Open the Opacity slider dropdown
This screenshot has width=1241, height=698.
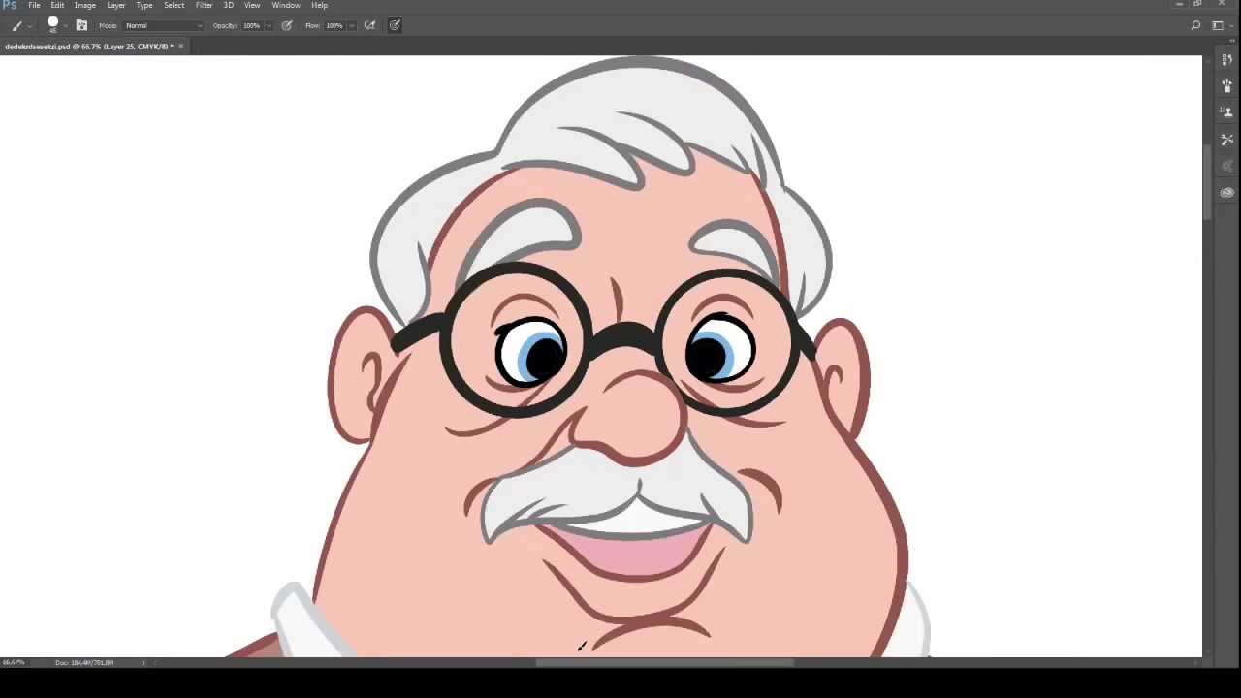click(x=269, y=25)
